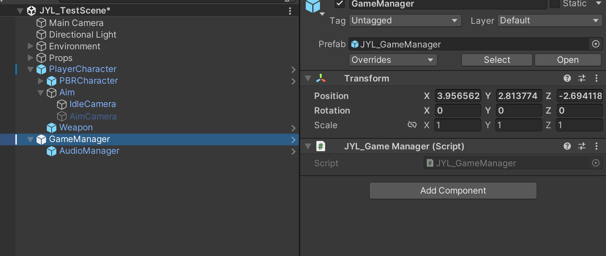
Task: Click the Rotation X field
Action: (458, 110)
